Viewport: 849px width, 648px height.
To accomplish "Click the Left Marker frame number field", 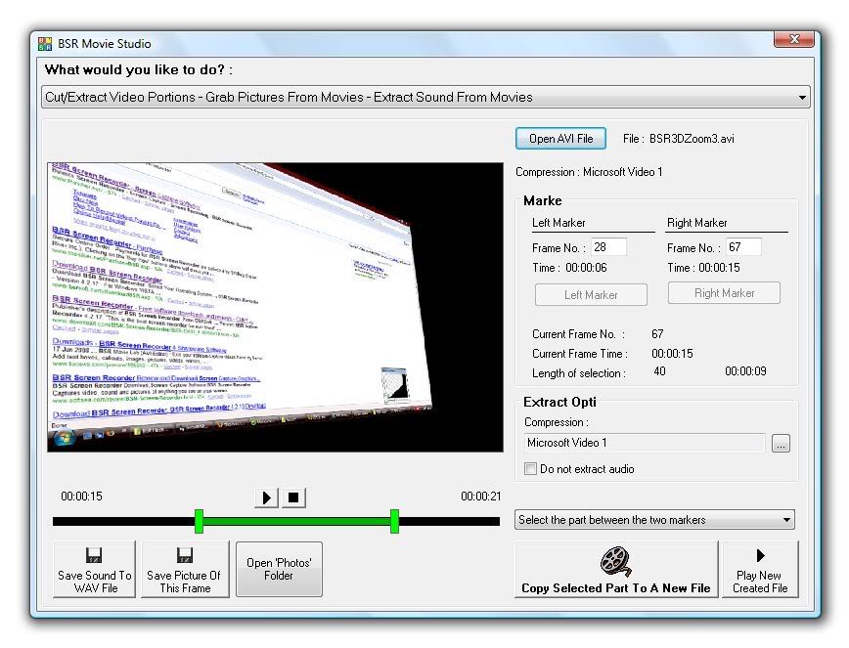I will point(608,247).
